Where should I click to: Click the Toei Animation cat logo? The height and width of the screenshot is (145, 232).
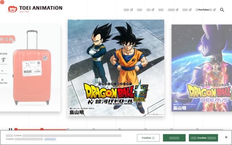[x=13, y=9]
